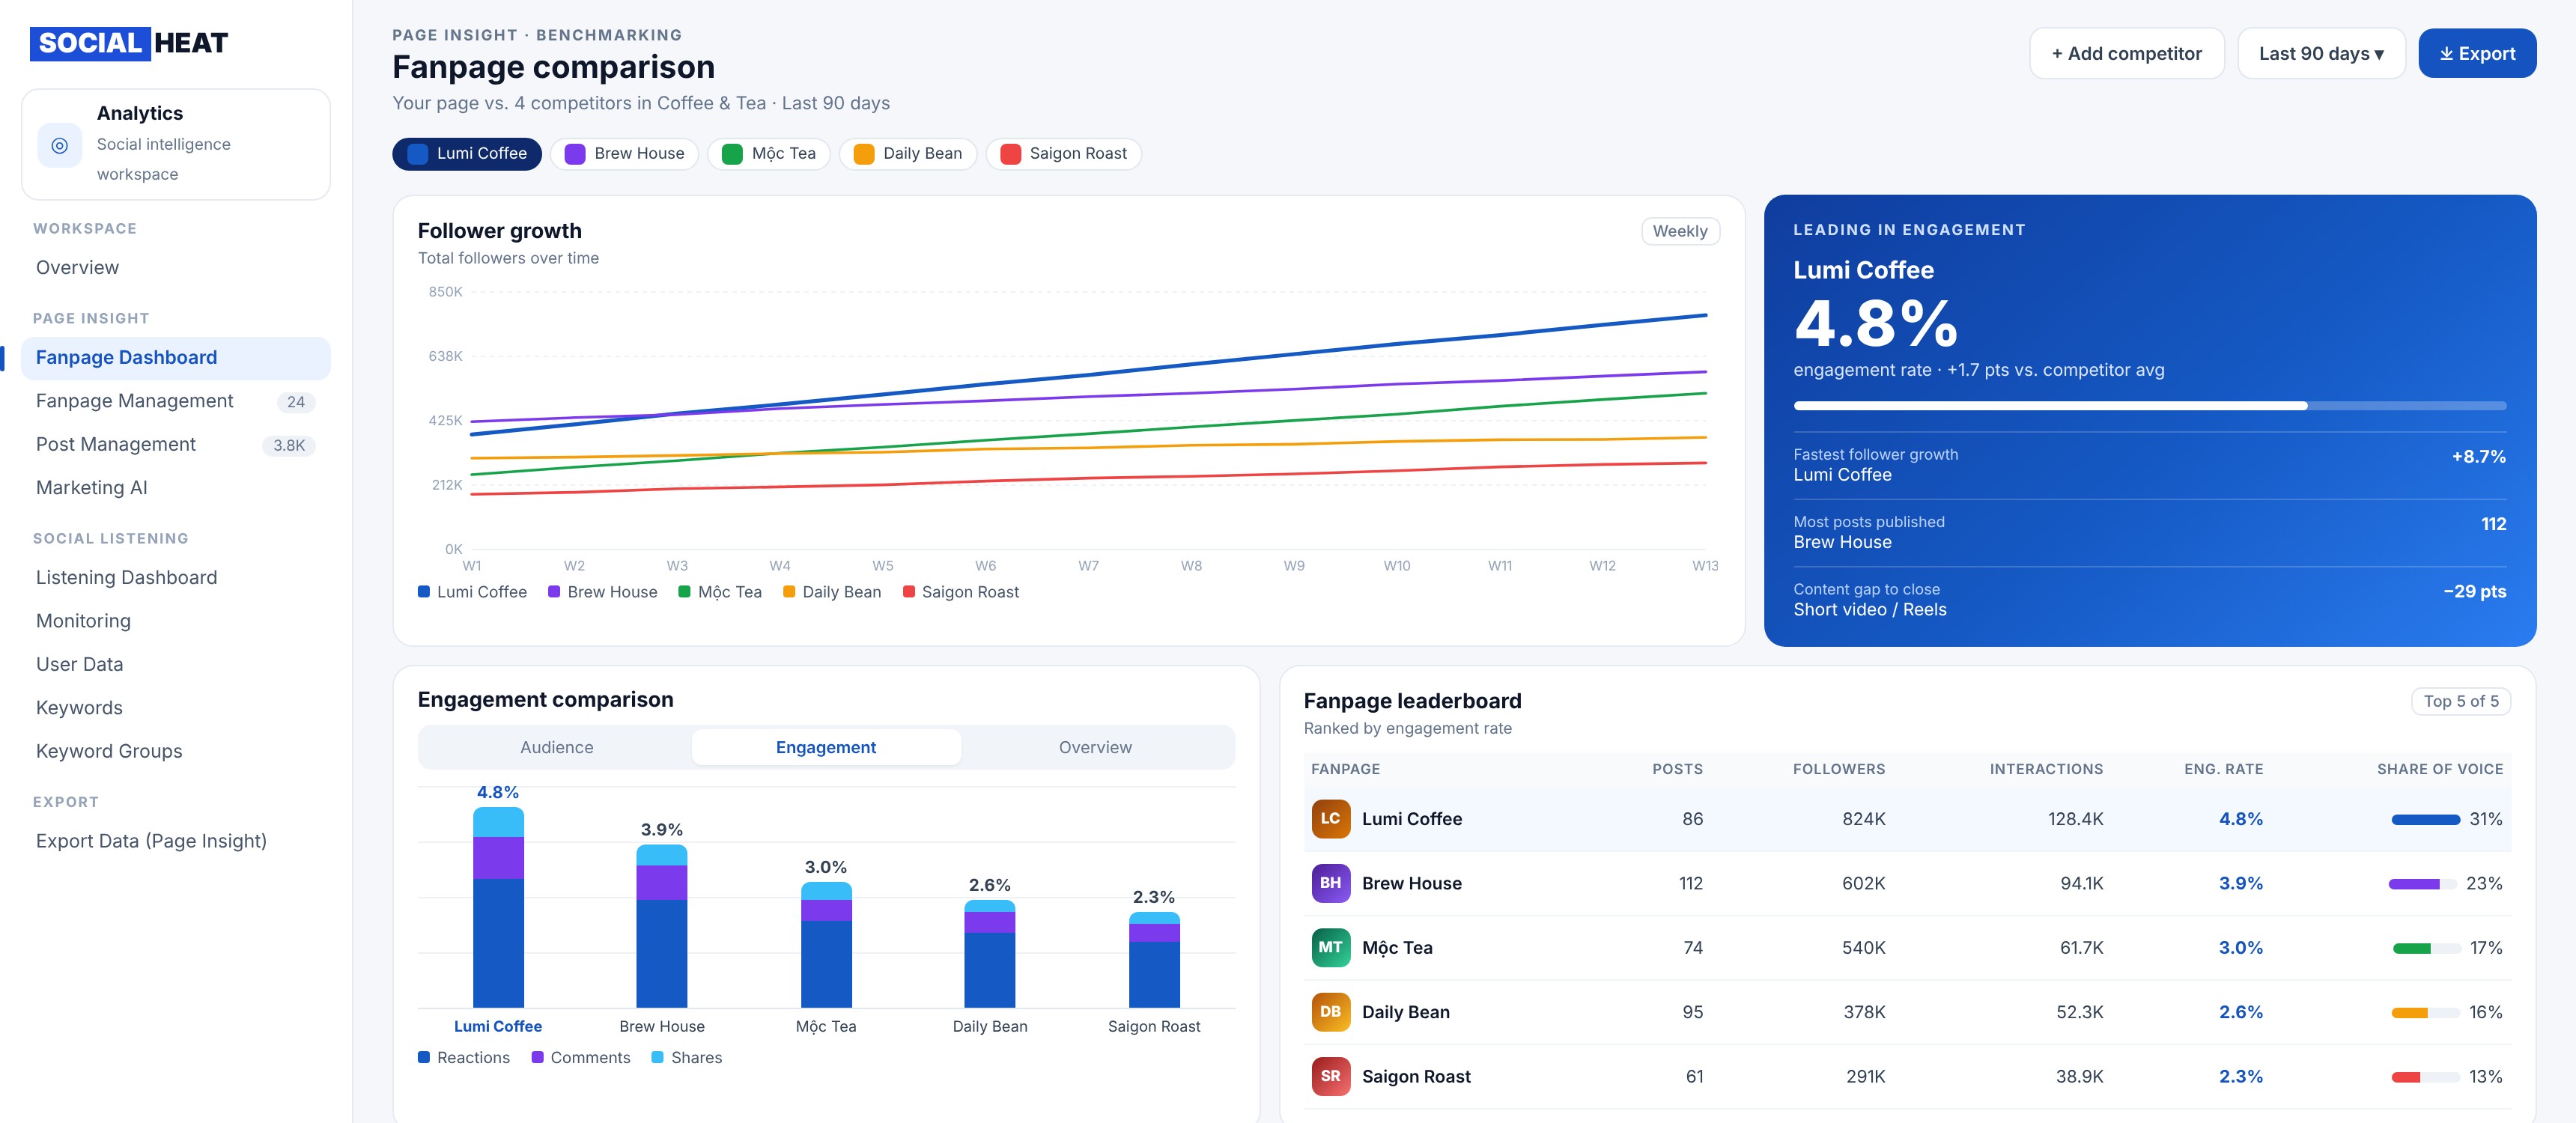Click Mộc Tea MT avatar in leaderboard

[1330, 947]
